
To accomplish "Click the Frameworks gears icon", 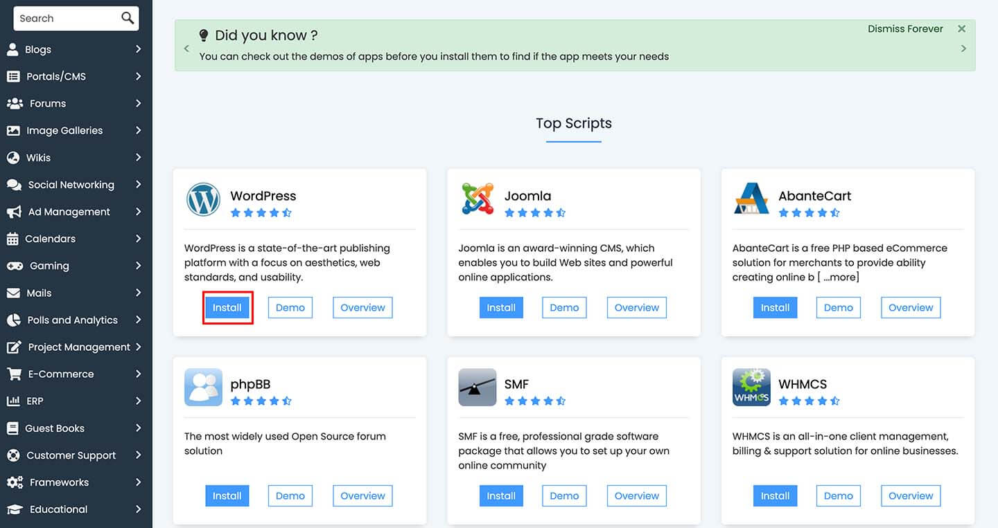I will [x=15, y=482].
